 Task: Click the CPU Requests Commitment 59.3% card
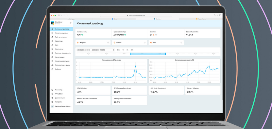point(129,90)
